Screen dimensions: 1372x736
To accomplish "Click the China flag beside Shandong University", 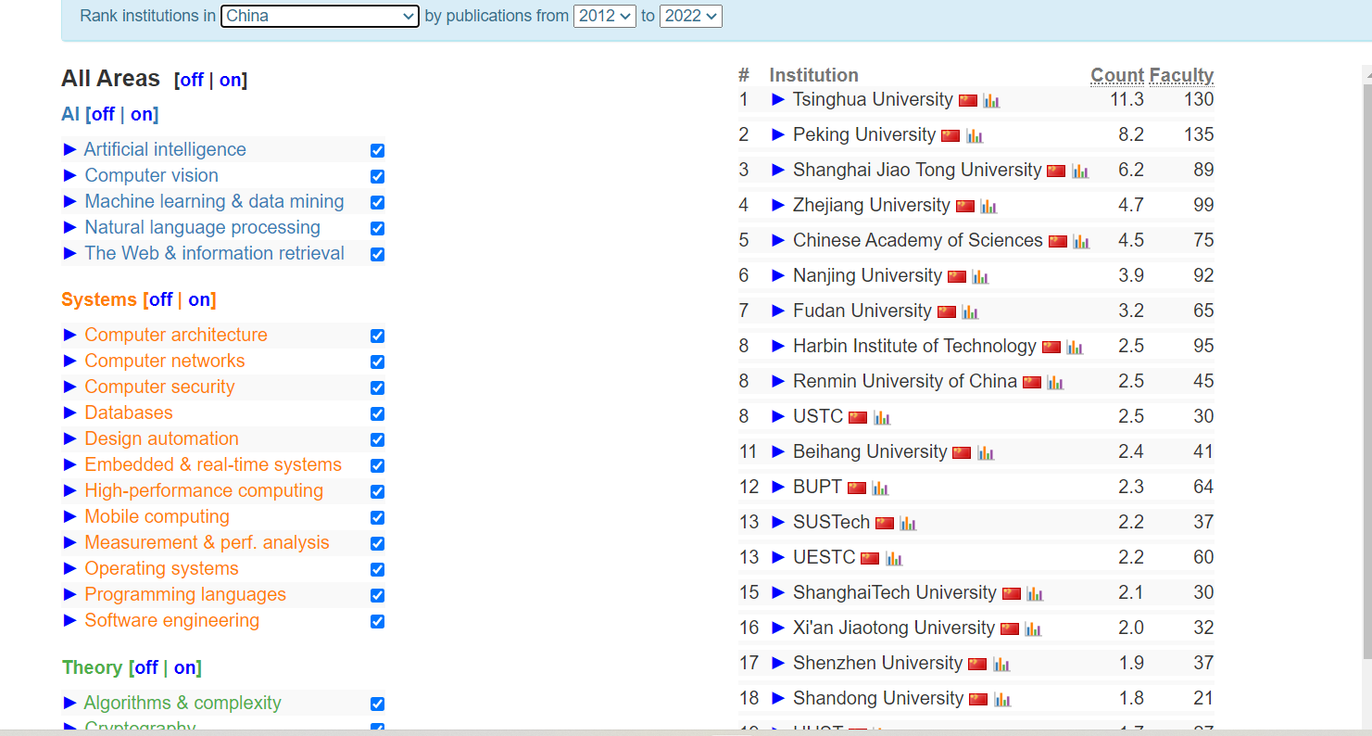I will tap(978, 700).
